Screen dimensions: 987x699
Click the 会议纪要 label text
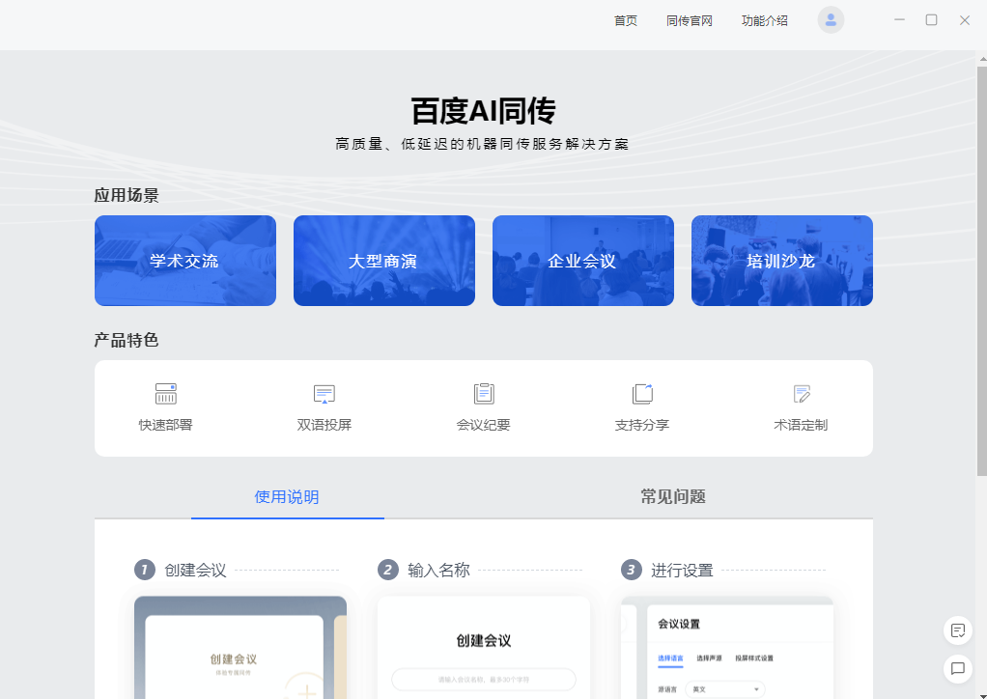click(x=484, y=426)
